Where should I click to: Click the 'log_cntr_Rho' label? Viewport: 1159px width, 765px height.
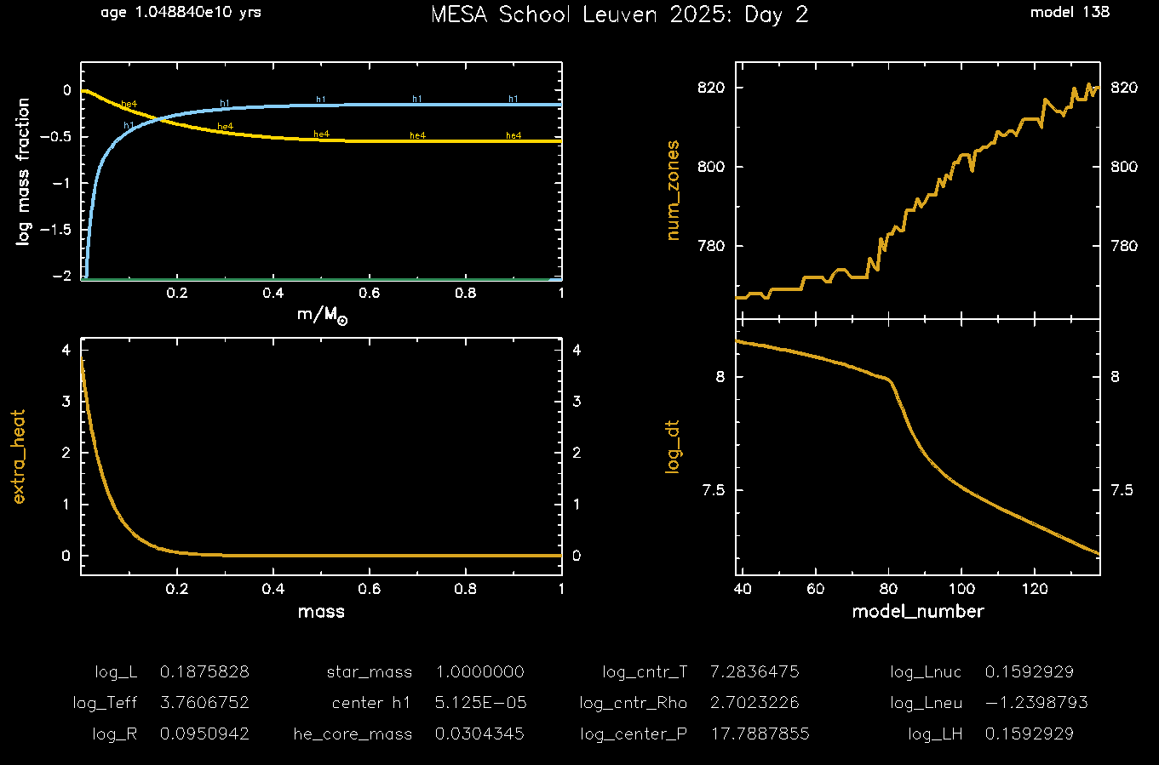(x=634, y=704)
